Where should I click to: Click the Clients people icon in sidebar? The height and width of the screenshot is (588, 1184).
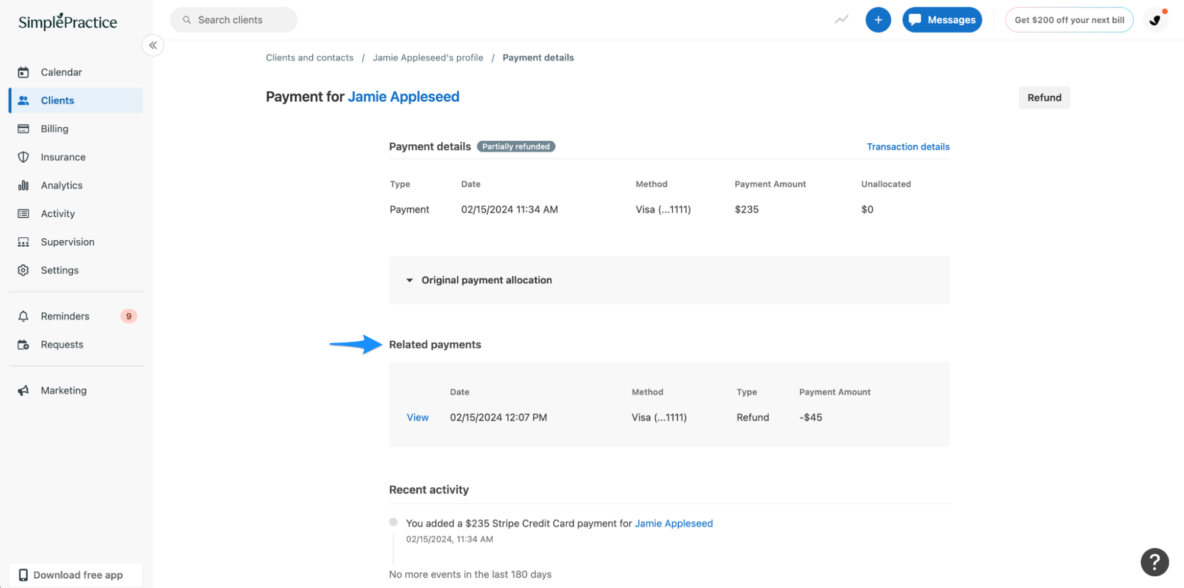(23, 101)
